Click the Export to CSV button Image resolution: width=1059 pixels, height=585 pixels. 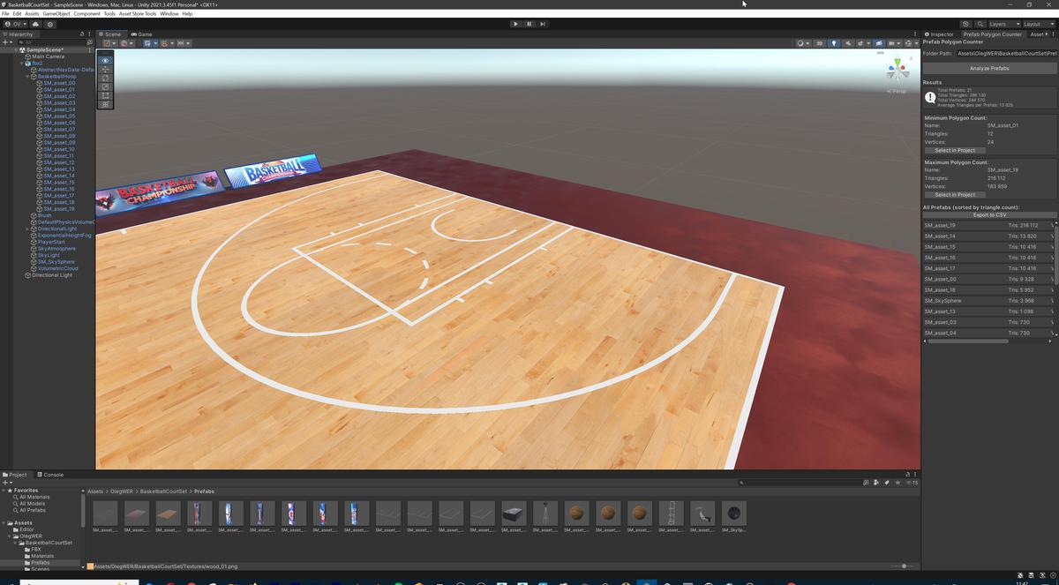988,215
